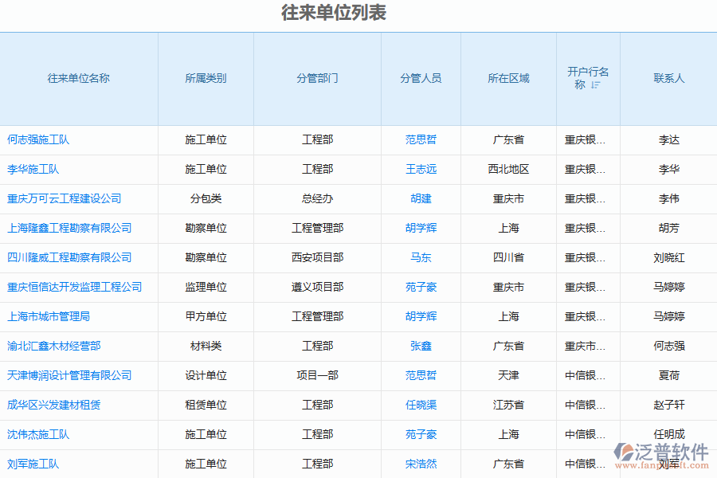Open 上海市城市管理局 unit
Screen dimensions: 717x478
tap(49, 316)
